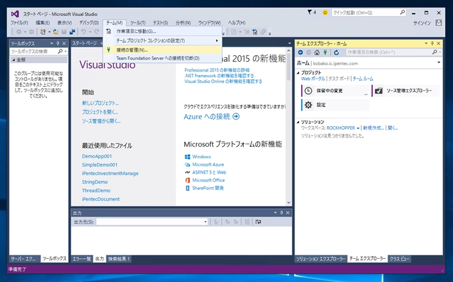Click the Microsoft Azure platform link

208,164
